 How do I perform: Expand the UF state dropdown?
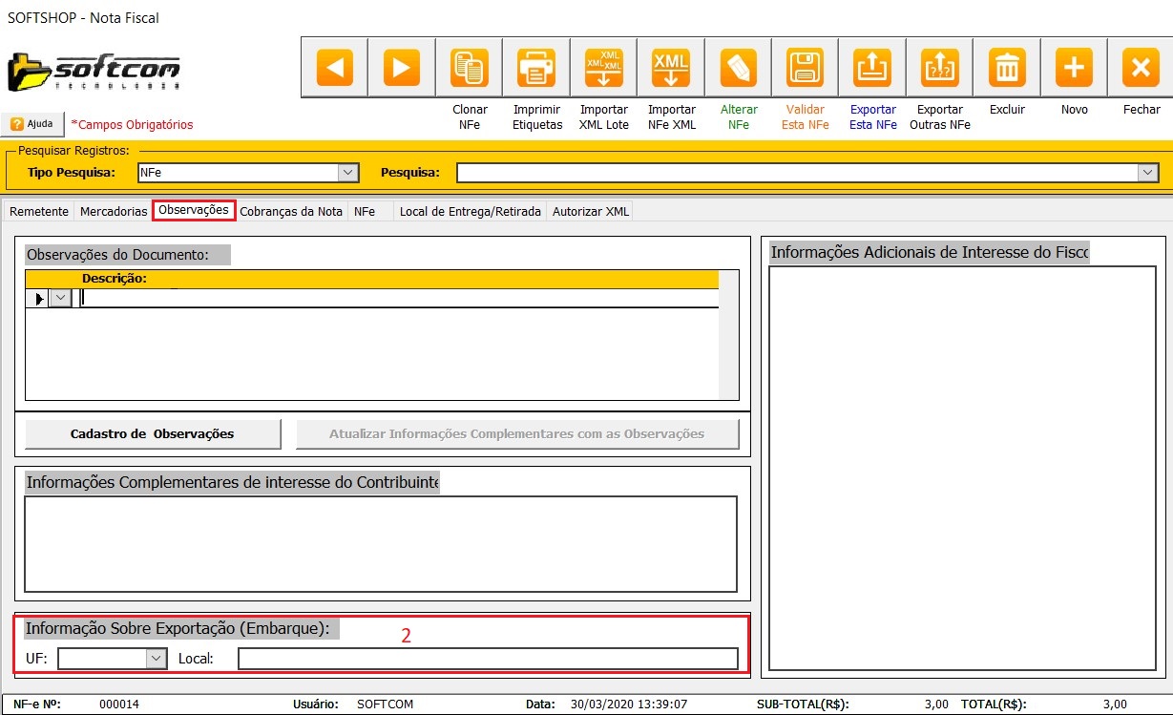tap(156, 659)
